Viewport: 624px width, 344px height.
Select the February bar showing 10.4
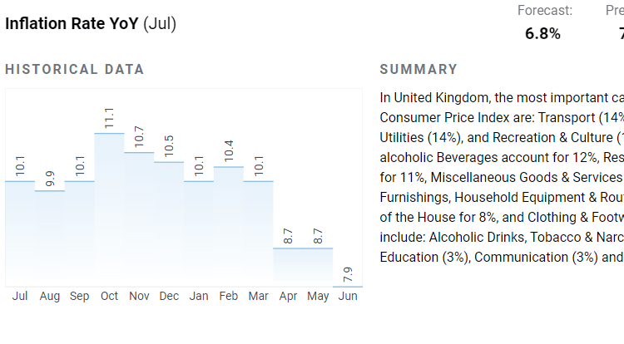pos(229,226)
